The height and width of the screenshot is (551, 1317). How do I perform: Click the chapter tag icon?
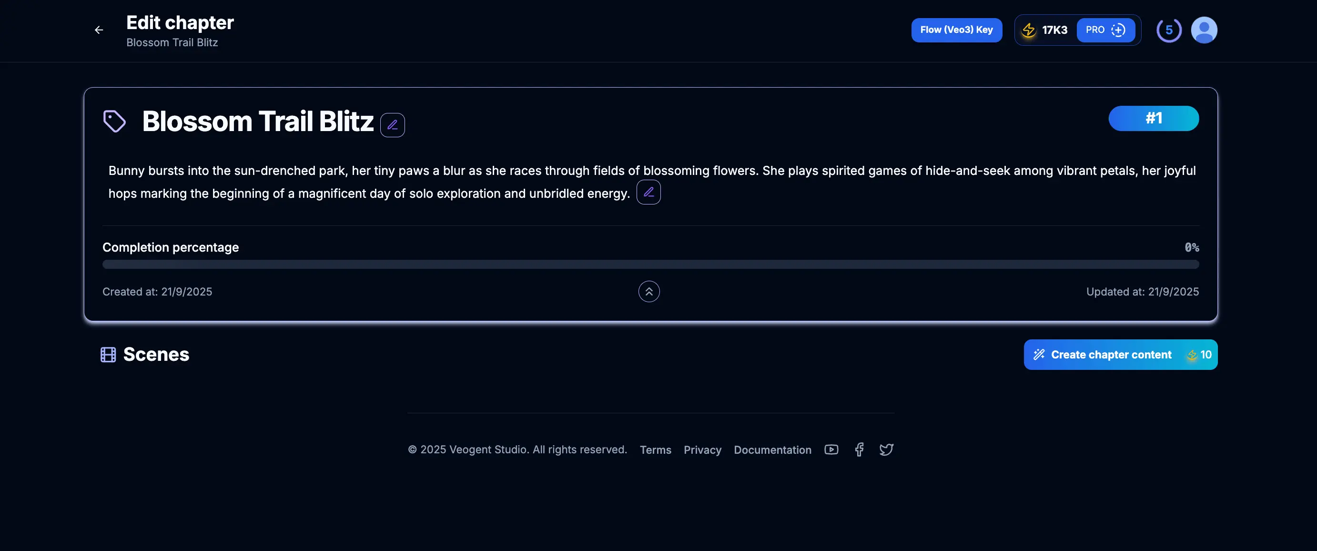(114, 121)
